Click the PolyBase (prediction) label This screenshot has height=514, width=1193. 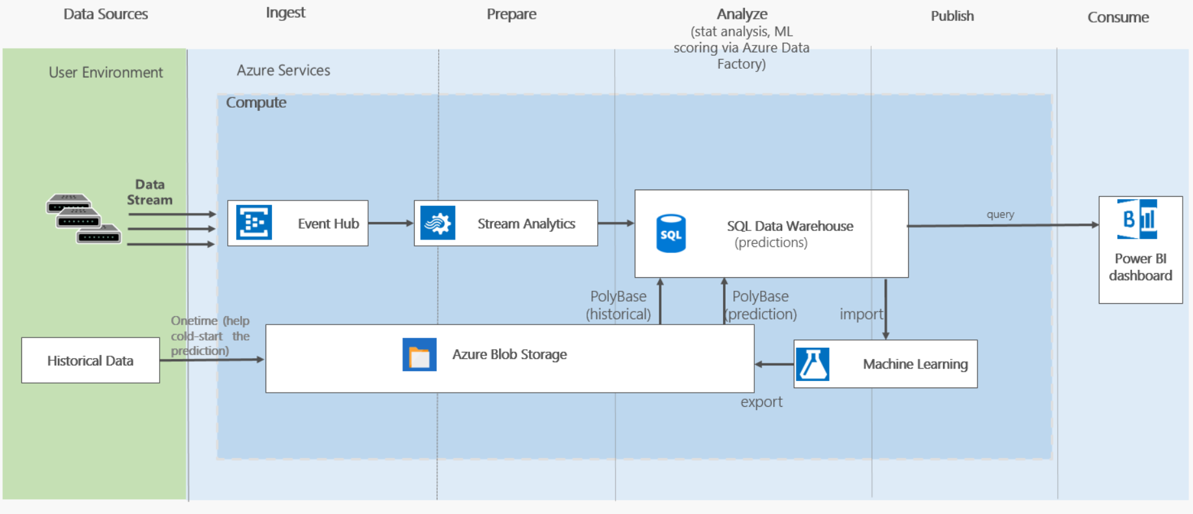[x=761, y=305]
